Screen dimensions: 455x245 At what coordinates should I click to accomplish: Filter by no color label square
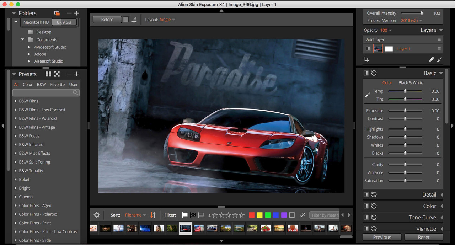pos(292,215)
